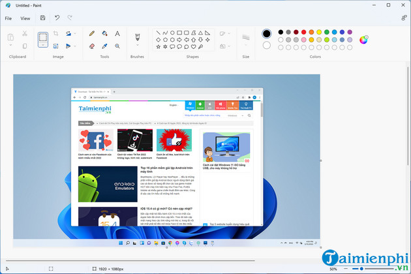Click the rectangular Select tool
Screen dimensions: 411x274
pyautogui.click(x=43, y=37)
